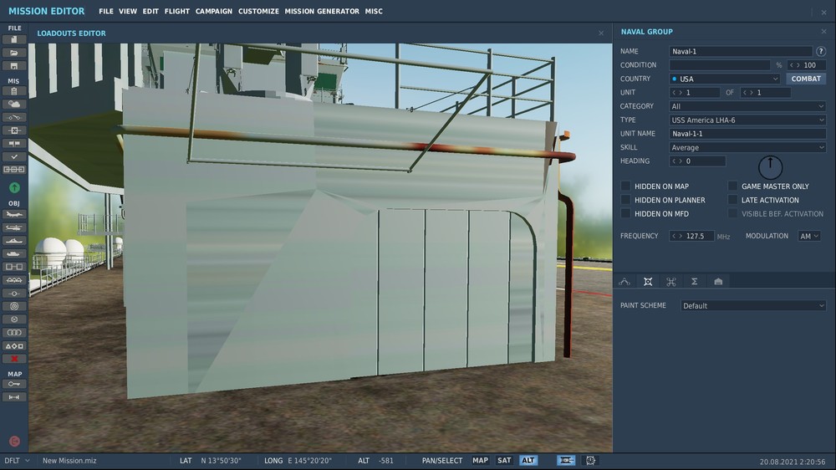836x470 pixels.
Task: Select the helicopter group tool
Action: [14, 227]
